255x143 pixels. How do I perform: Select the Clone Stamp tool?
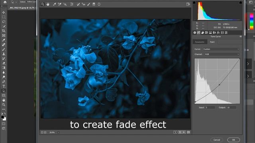pyautogui.click(x=4, y=54)
